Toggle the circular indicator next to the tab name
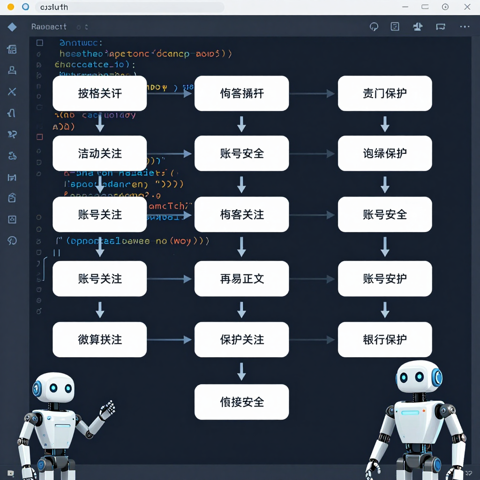 coord(78,27)
